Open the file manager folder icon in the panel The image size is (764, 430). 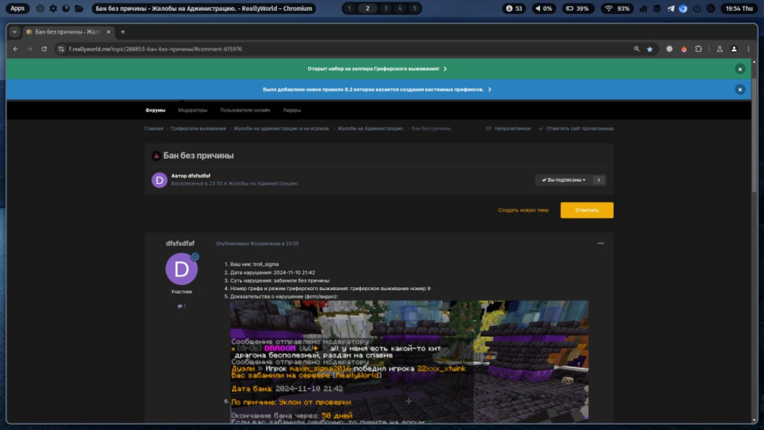79,8
